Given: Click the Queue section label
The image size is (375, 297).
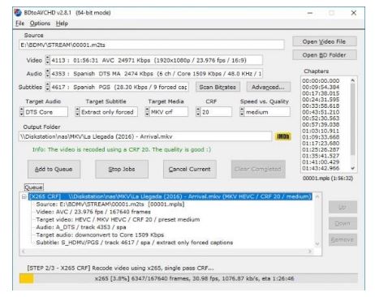Looking at the screenshot, I should (x=33, y=187).
